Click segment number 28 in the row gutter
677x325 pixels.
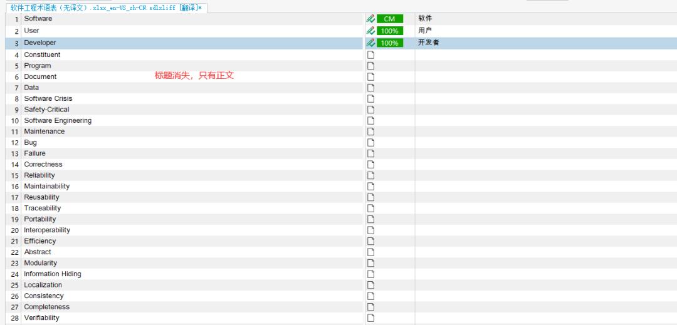tap(15, 318)
